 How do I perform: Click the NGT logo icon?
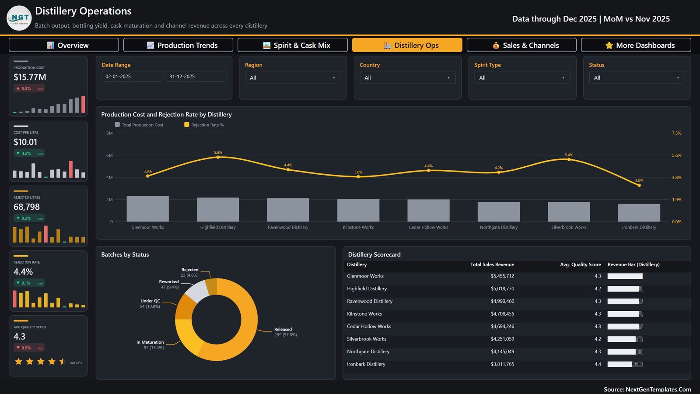click(19, 18)
